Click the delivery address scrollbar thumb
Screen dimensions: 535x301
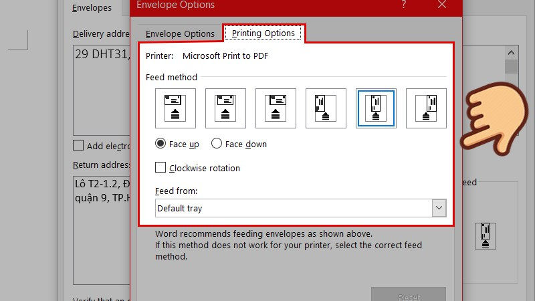click(x=511, y=66)
